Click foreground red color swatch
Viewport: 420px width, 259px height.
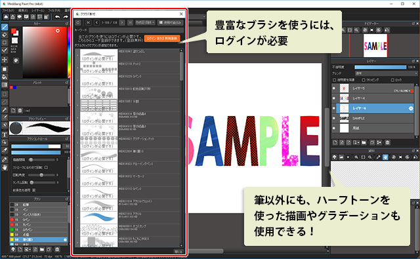pos(14,31)
